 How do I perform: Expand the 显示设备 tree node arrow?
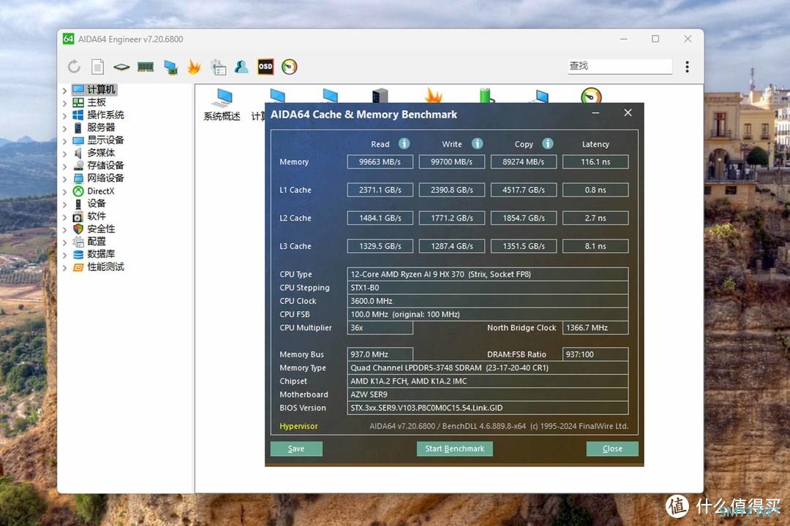(64, 141)
